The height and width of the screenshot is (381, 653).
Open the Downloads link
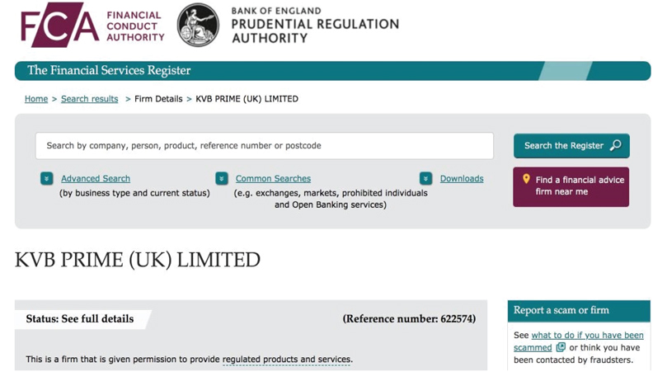tap(462, 179)
